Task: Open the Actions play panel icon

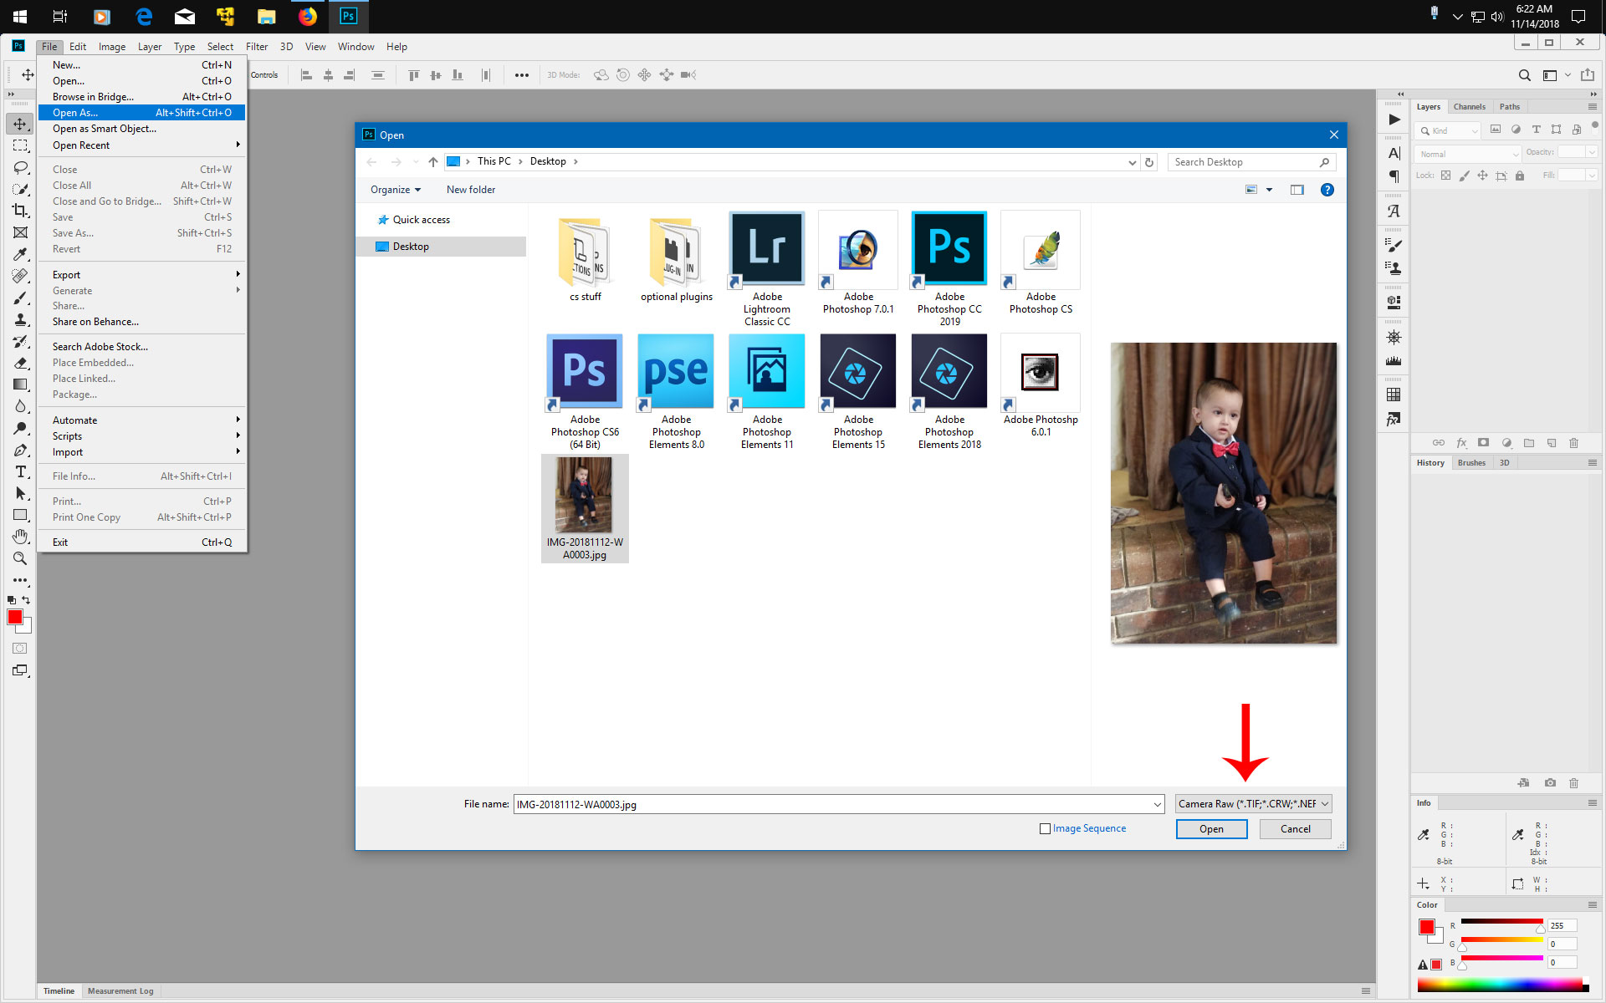Action: (x=1394, y=120)
